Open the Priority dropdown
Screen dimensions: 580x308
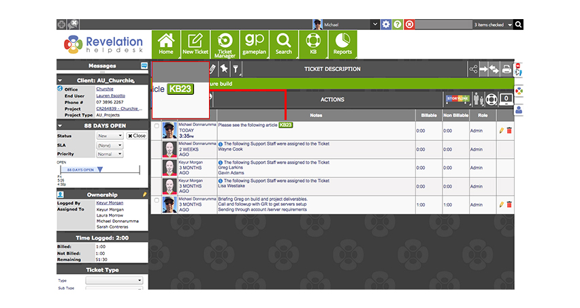pyautogui.click(x=110, y=154)
